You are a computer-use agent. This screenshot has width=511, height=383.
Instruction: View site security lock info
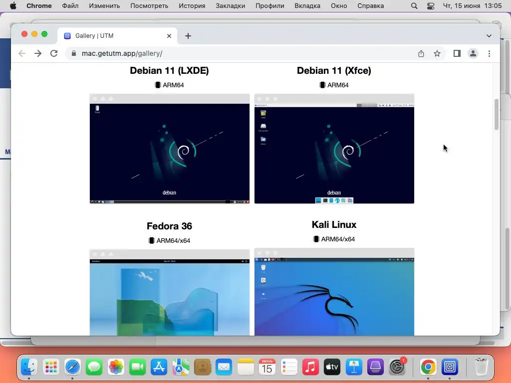[x=74, y=53]
